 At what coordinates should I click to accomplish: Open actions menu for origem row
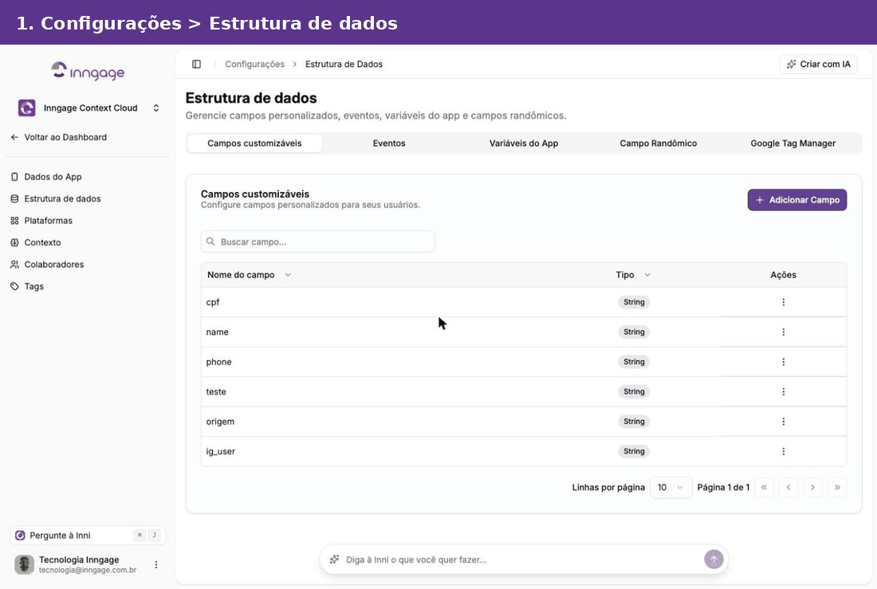tap(783, 421)
